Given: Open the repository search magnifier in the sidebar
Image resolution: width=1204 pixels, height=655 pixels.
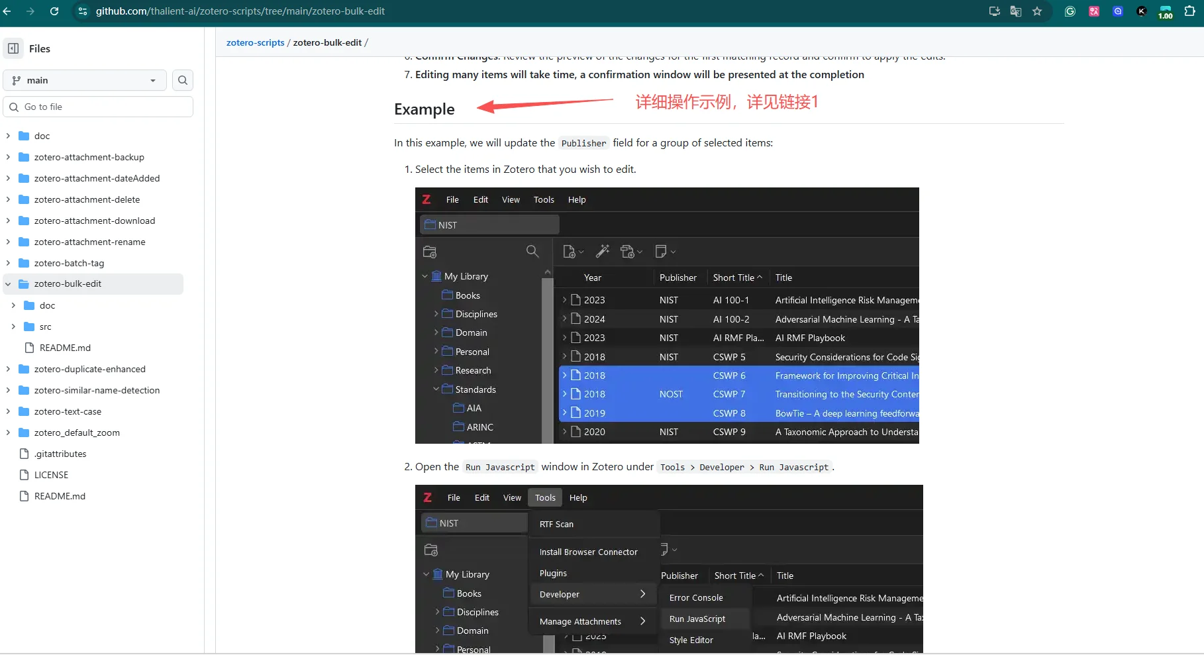Looking at the screenshot, I should coord(182,80).
